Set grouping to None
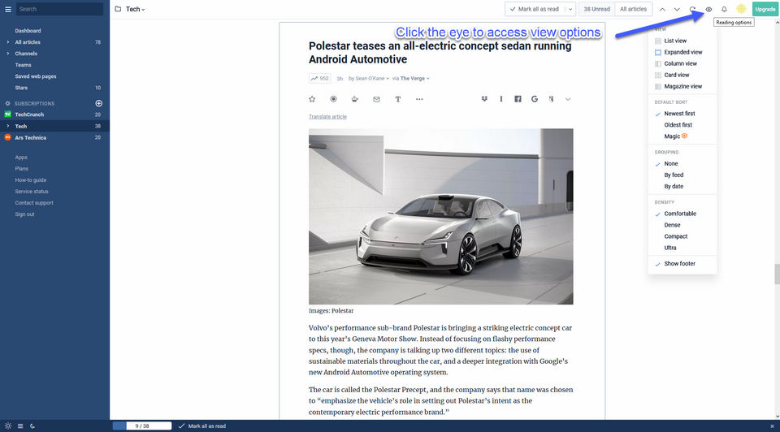The height and width of the screenshot is (432, 780). tap(671, 163)
